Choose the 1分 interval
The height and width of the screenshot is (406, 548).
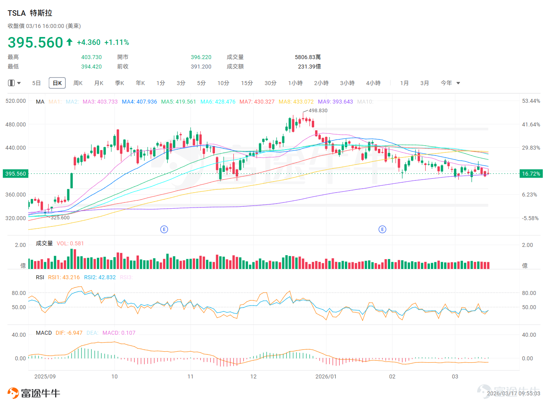coord(161,83)
